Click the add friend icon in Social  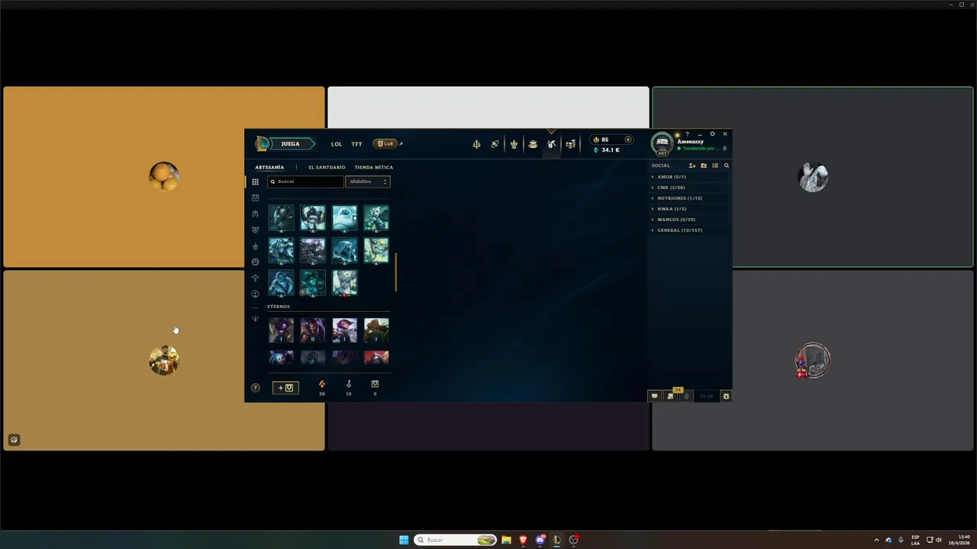tap(692, 165)
